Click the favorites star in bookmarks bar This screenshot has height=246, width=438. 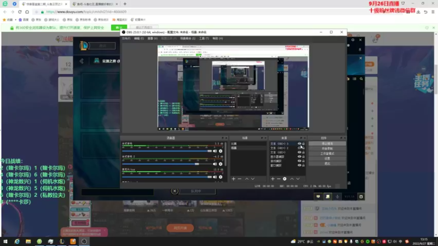[x=4, y=20]
